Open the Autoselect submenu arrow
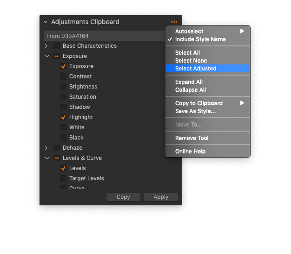Screen dimensions: 291x254 pyautogui.click(x=242, y=31)
